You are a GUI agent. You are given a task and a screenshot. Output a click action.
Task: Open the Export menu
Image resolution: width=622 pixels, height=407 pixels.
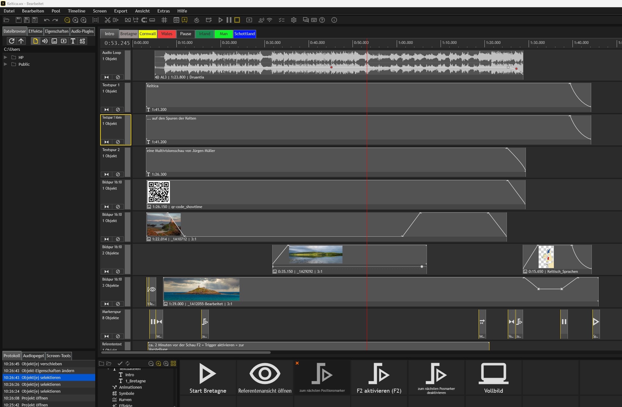pos(121,11)
